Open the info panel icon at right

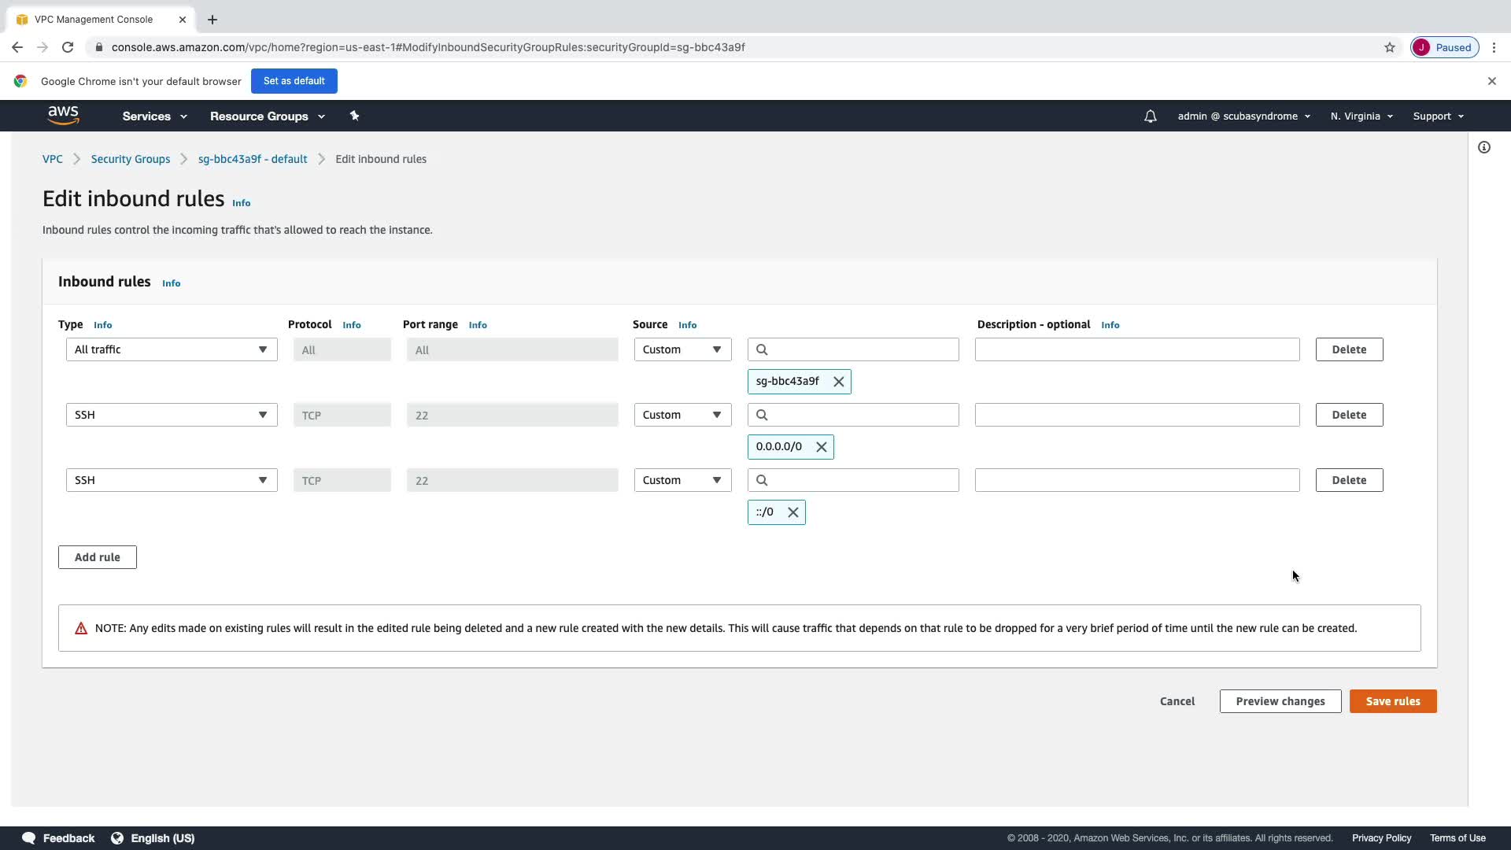coord(1483,147)
